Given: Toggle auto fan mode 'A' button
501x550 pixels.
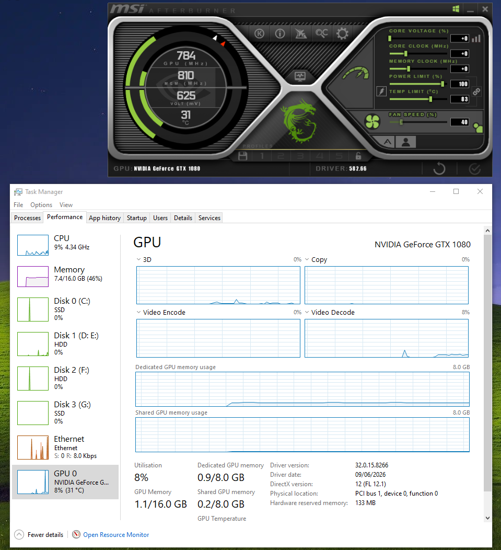Looking at the screenshot, I should [x=388, y=142].
